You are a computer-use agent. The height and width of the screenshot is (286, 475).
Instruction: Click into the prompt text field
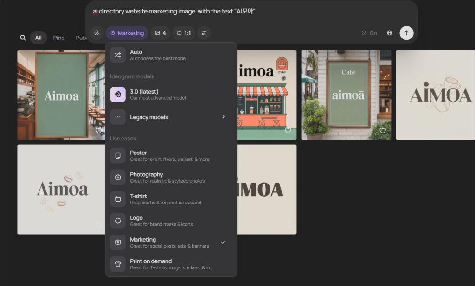point(250,11)
